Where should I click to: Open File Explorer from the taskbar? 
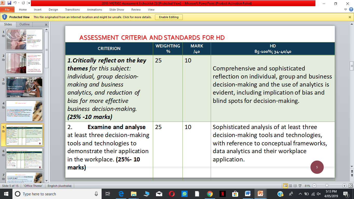(x=134, y=194)
